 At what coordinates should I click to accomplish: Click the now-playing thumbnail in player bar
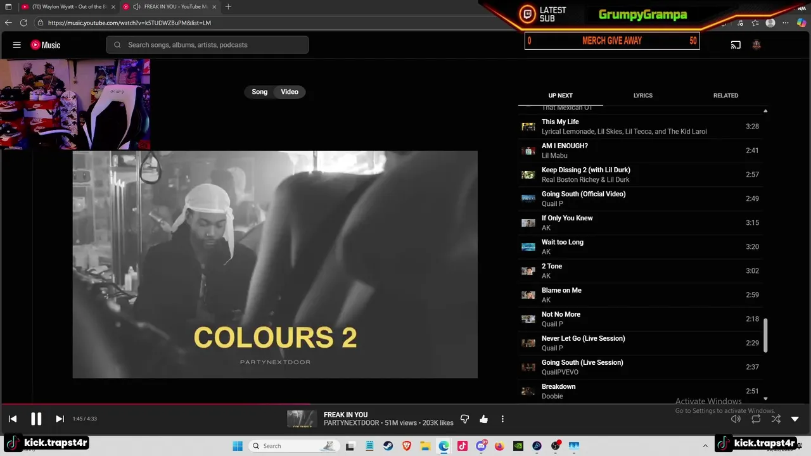[x=302, y=419]
